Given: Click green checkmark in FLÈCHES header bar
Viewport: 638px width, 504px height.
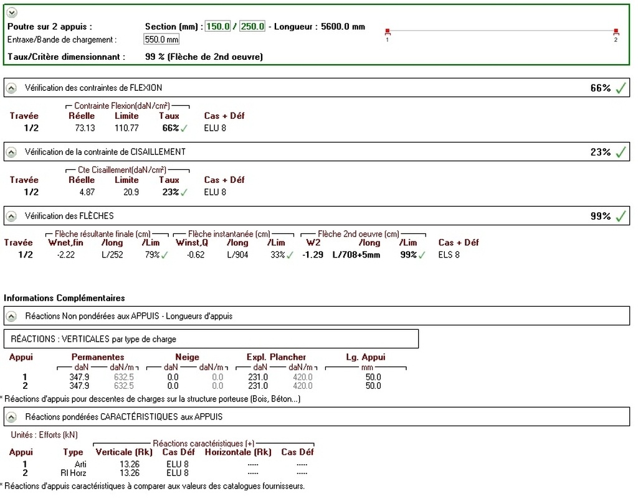Looking at the screenshot, I should (x=621, y=216).
